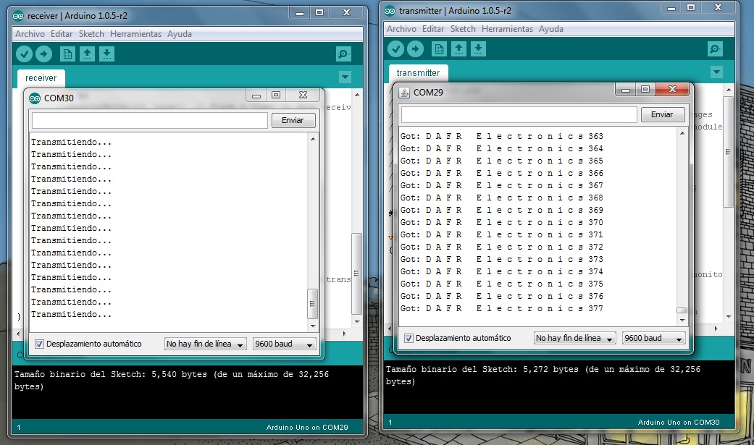Click COM29 output vertical scrollbar thumb
This screenshot has height=445, width=754.
coord(682,310)
